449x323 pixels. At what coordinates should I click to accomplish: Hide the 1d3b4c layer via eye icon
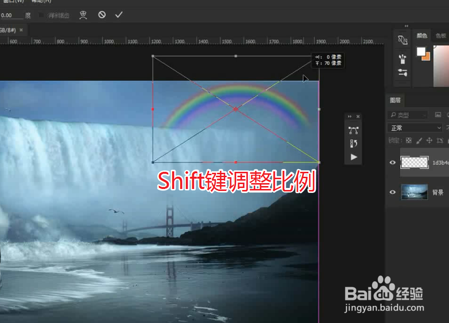(392, 162)
